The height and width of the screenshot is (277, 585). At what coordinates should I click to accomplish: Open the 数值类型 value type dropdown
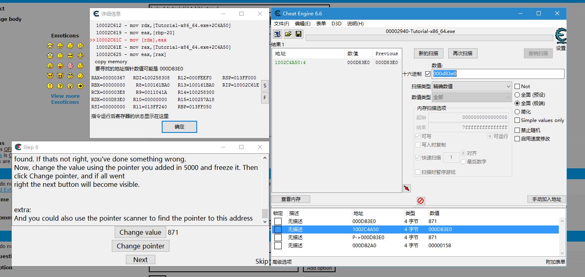click(472, 97)
